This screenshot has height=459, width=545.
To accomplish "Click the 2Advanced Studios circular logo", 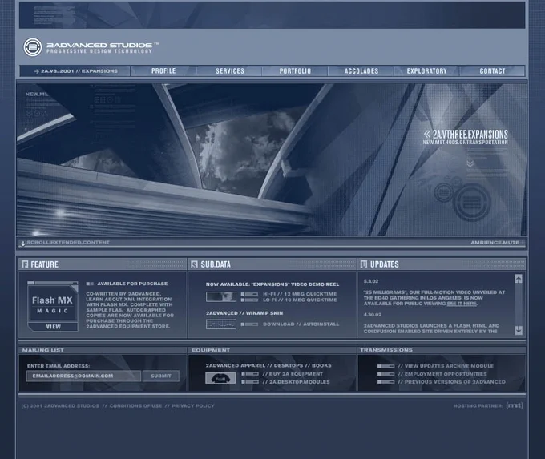I will coord(33,47).
